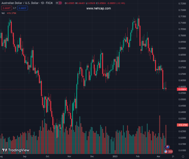Click the spread value 2.7 between prices

15,8
